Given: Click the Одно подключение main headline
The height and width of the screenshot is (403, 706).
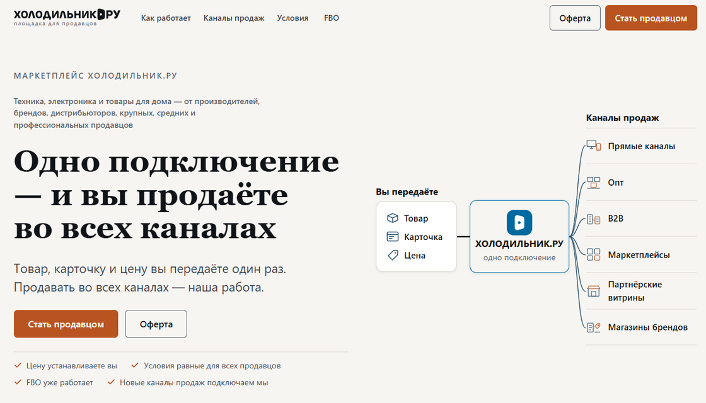Looking at the screenshot, I should point(176,195).
